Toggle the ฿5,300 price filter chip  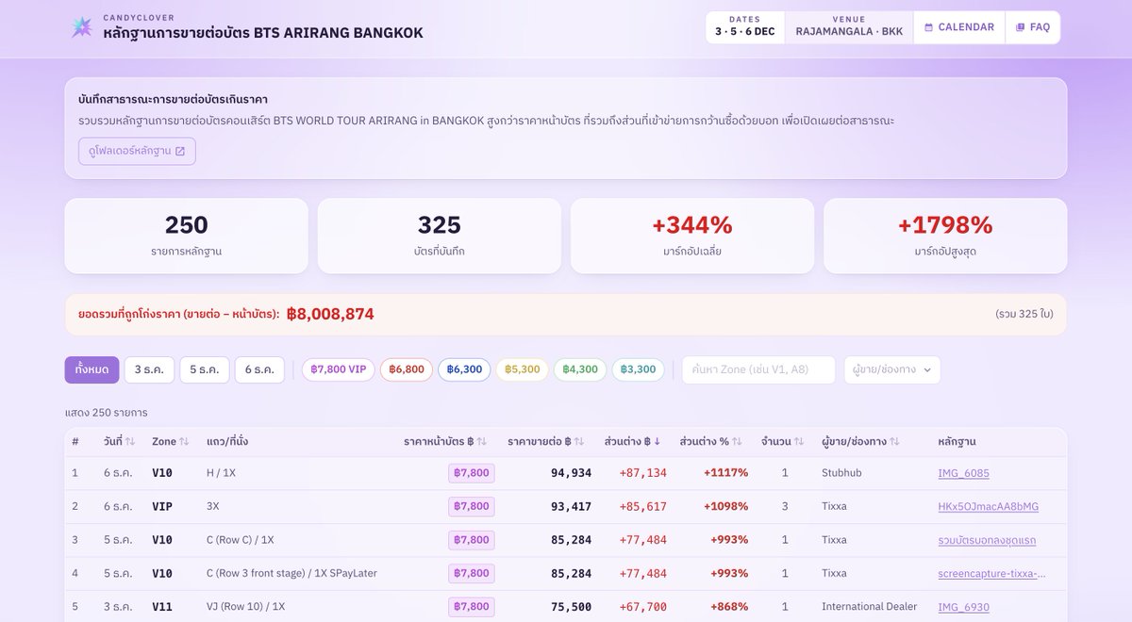(523, 369)
